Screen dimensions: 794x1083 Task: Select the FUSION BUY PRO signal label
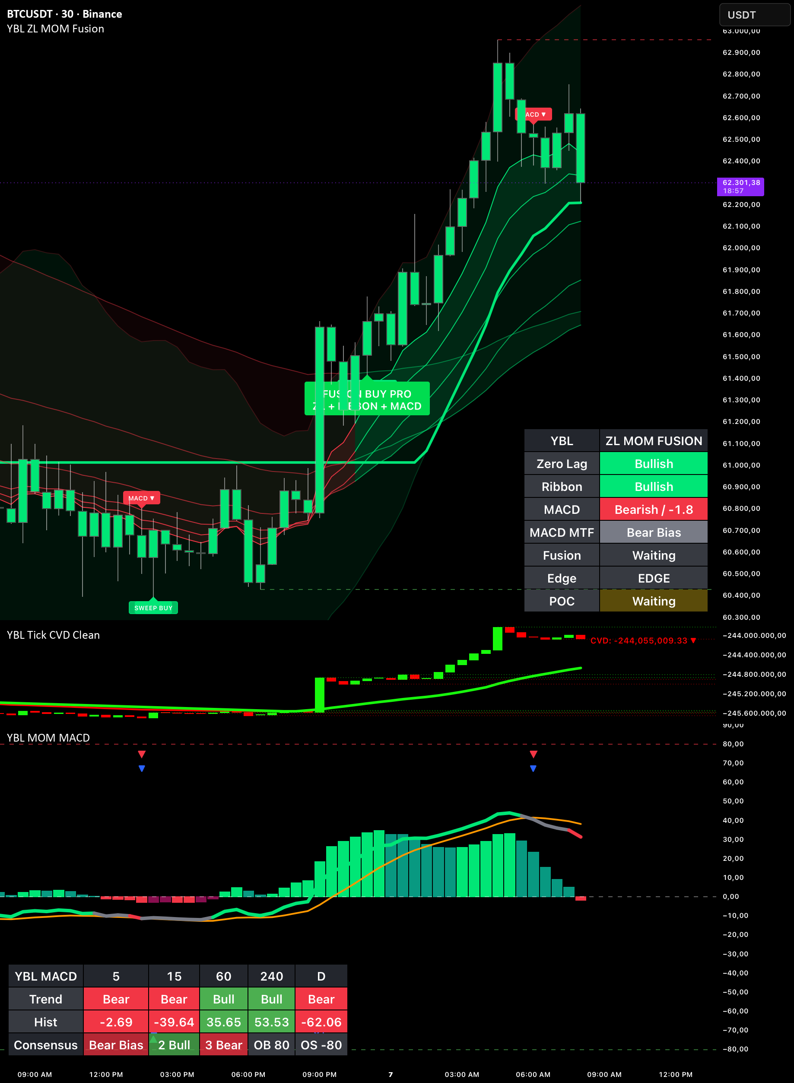(367, 399)
